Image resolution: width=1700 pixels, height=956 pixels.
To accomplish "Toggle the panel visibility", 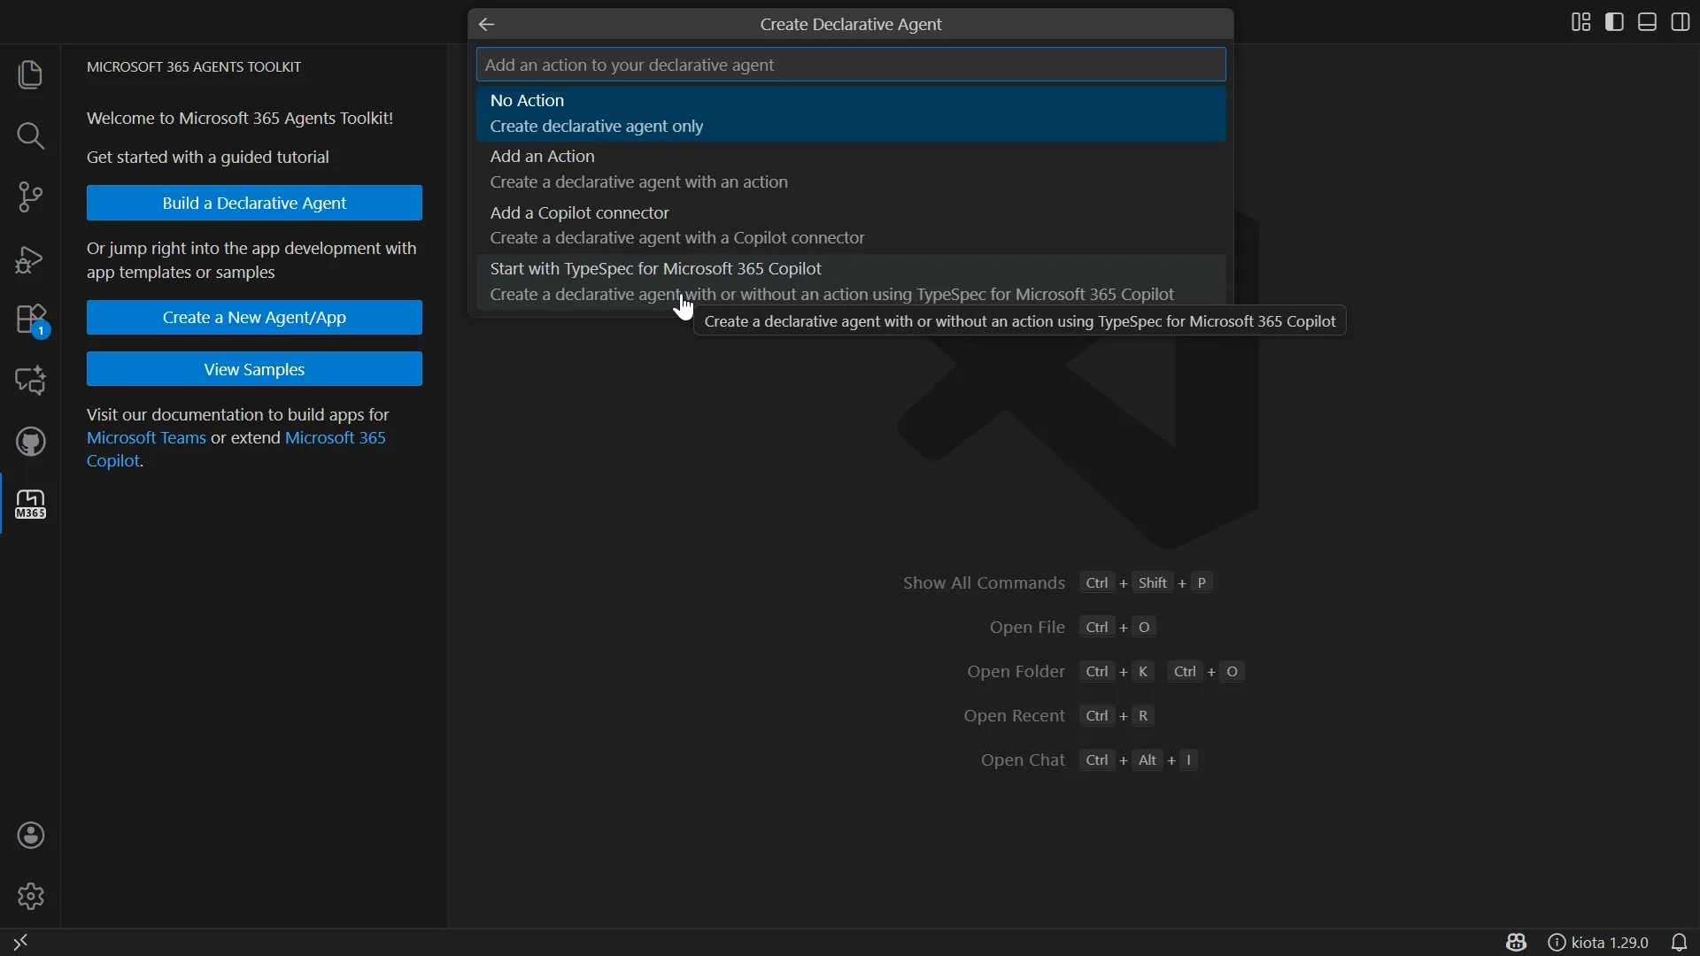I will coord(1647,22).
